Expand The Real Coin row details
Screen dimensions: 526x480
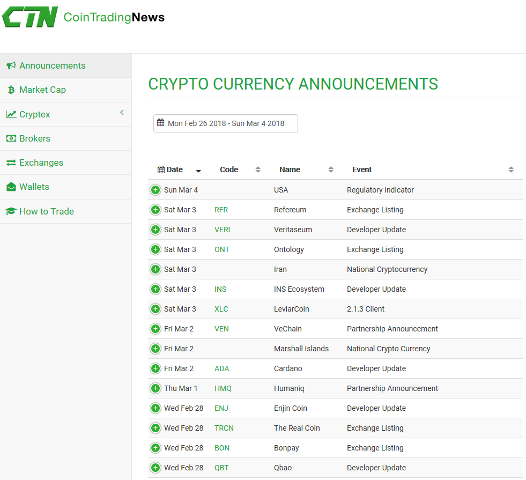[155, 427]
